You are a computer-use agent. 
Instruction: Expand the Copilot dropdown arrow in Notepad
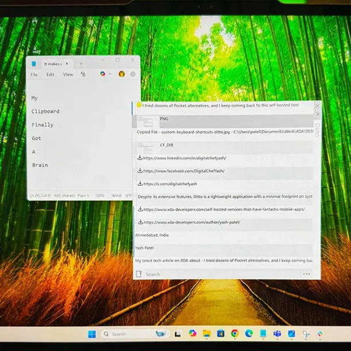click(x=110, y=74)
